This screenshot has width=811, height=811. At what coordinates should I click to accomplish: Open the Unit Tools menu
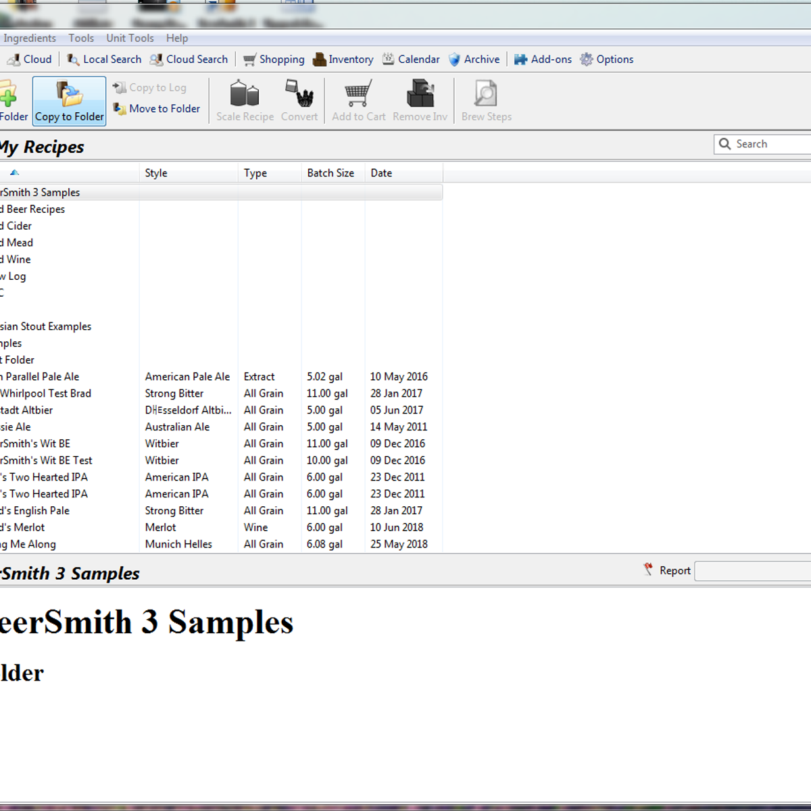pos(130,39)
